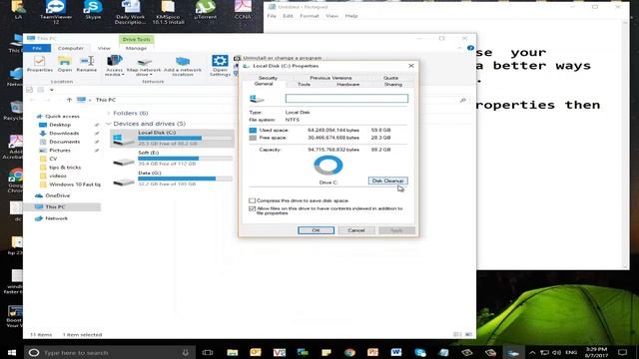Viewport: 639px width, 359px height.
Task: Open Map network drive dropdown
Action: (x=144, y=67)
